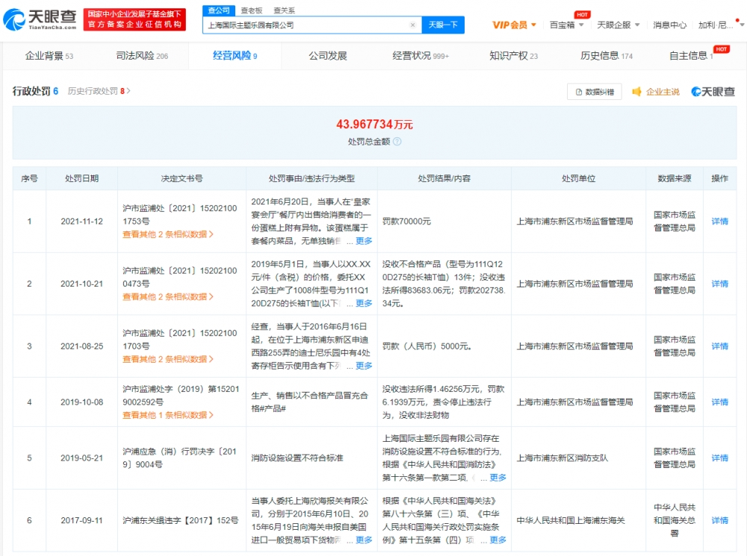This screenshot has width=747, height=556.
Task: Open the 消息中心 notifications
Action: [669, 25]
